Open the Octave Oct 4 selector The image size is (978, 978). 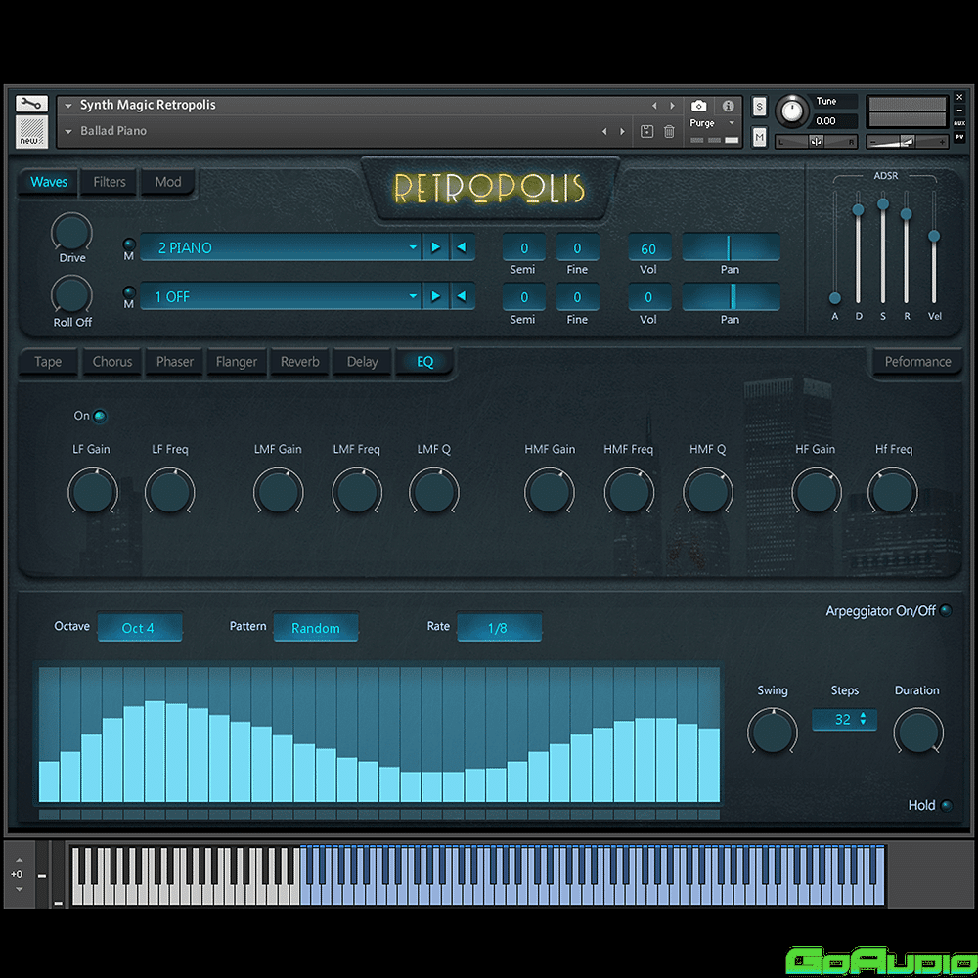[x=140, y=628]
